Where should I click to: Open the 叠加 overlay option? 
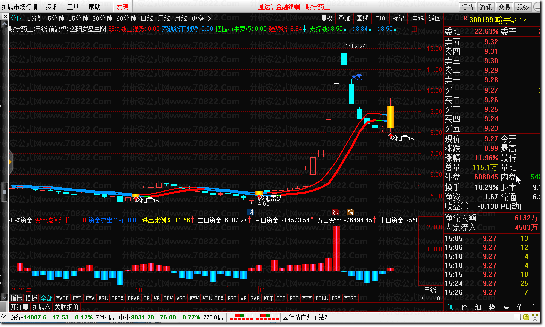click(345, 18)
